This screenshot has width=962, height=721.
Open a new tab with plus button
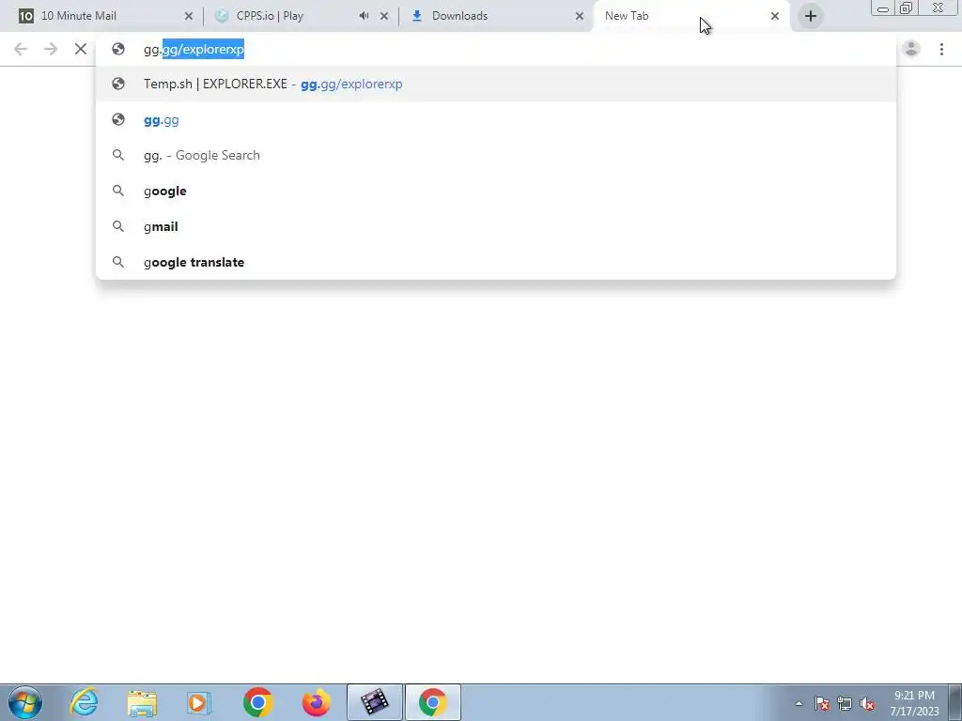[x=811, y=16]
